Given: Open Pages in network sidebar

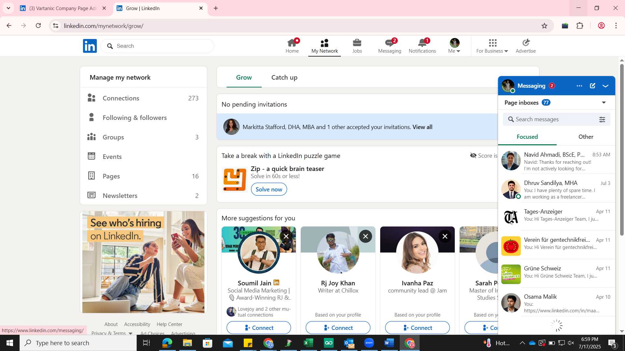Looking at the screenshot, I should [143, 176].
